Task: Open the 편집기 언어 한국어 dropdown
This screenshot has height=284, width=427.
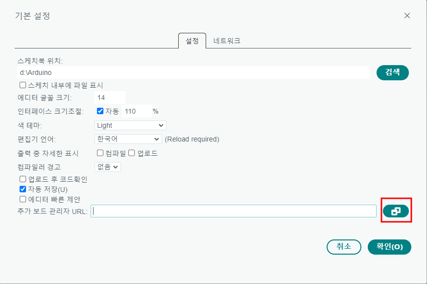Action: [128, 139]
